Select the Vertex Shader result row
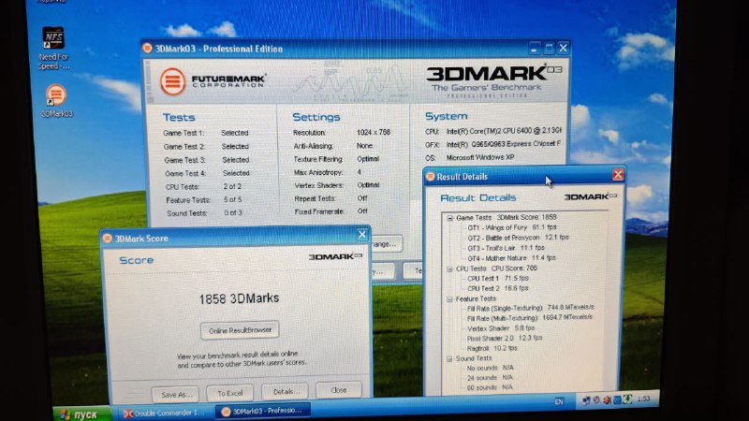Image resolution: width=749 pixels, height=421 pixels. click(501, 328)
